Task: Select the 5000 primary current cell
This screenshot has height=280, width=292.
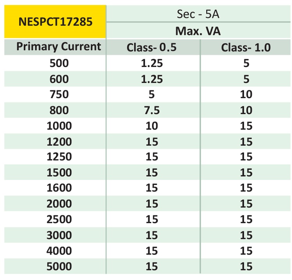Action: click(59, 266)
